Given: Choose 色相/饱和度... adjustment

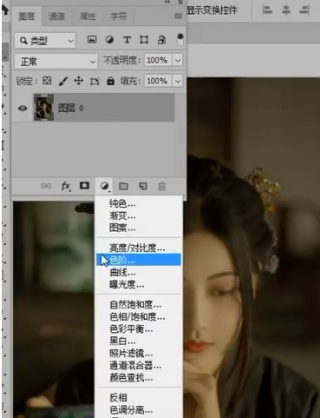Looking at the screenshot, I should [x=139, y=316].
